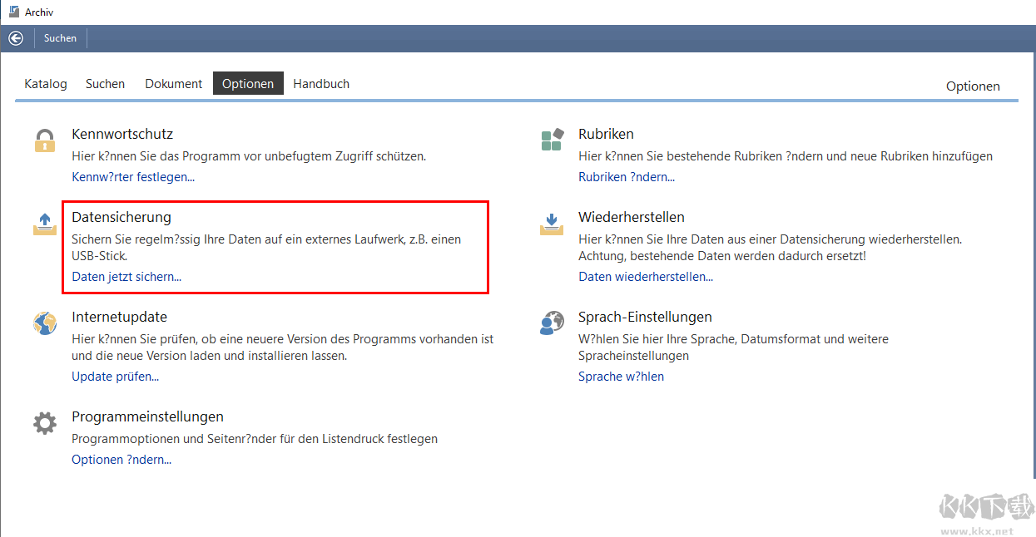
Task: Click the Archiv app icon in title bar
Action: coord(13,12)
